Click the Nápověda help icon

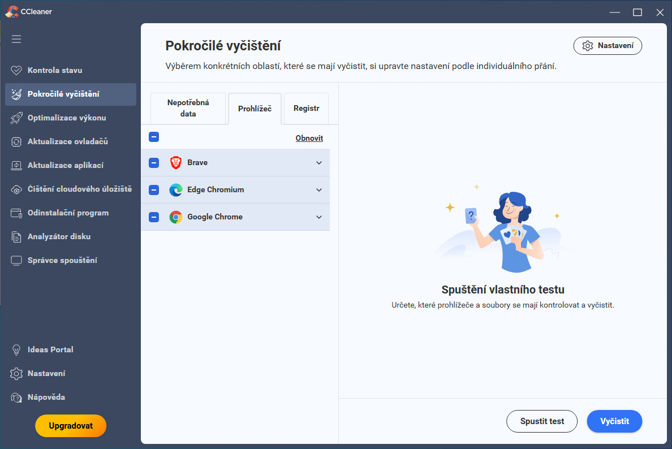pos(16,398)
